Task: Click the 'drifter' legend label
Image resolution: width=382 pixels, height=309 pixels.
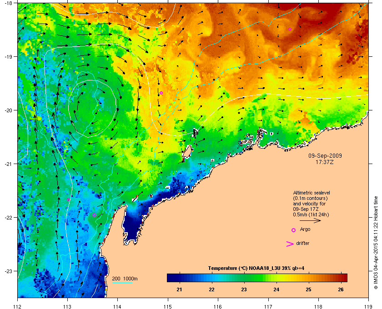Action: 302,243
